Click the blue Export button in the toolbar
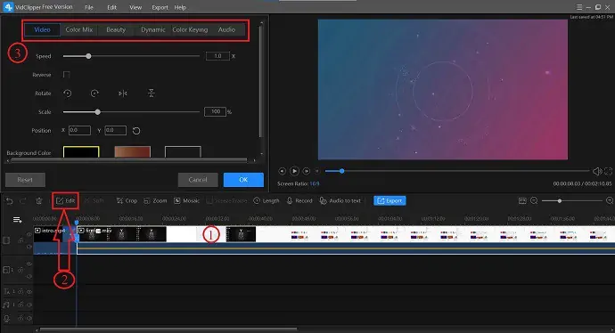Screen dimensions: 615x333 point(389,200)
